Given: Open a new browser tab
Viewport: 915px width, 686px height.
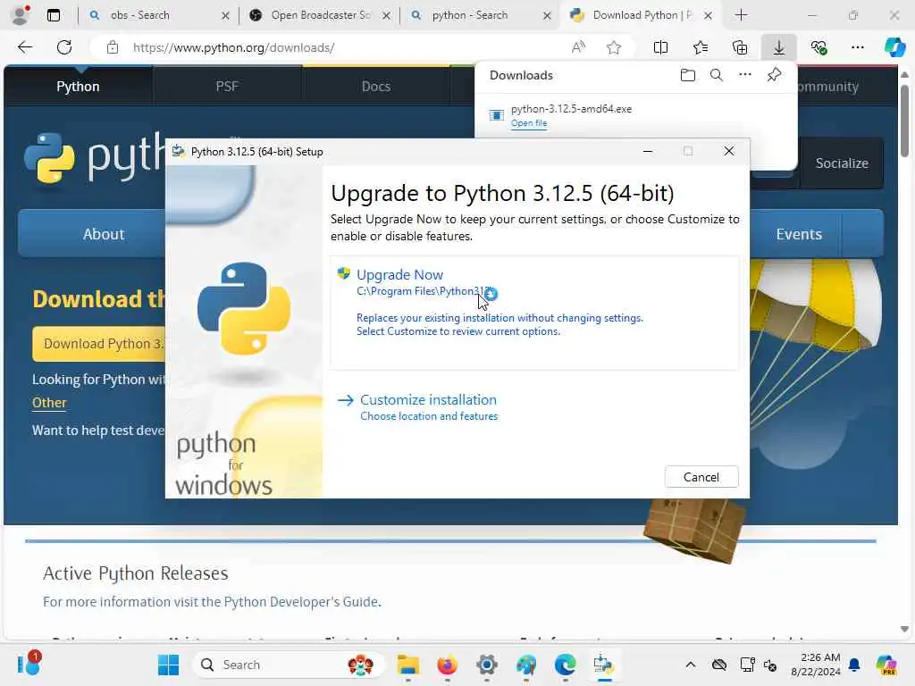Looking at the screenshot, I should 741,15.
